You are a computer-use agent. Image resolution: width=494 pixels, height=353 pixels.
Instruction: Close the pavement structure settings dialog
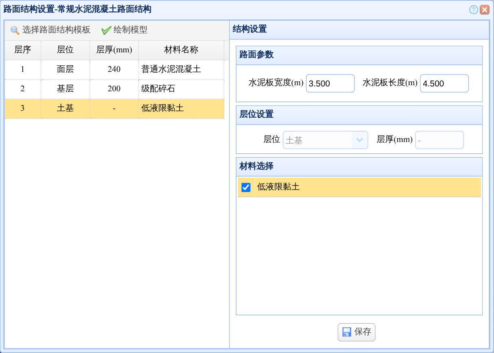pyautogui.click(x=484, y=10)
